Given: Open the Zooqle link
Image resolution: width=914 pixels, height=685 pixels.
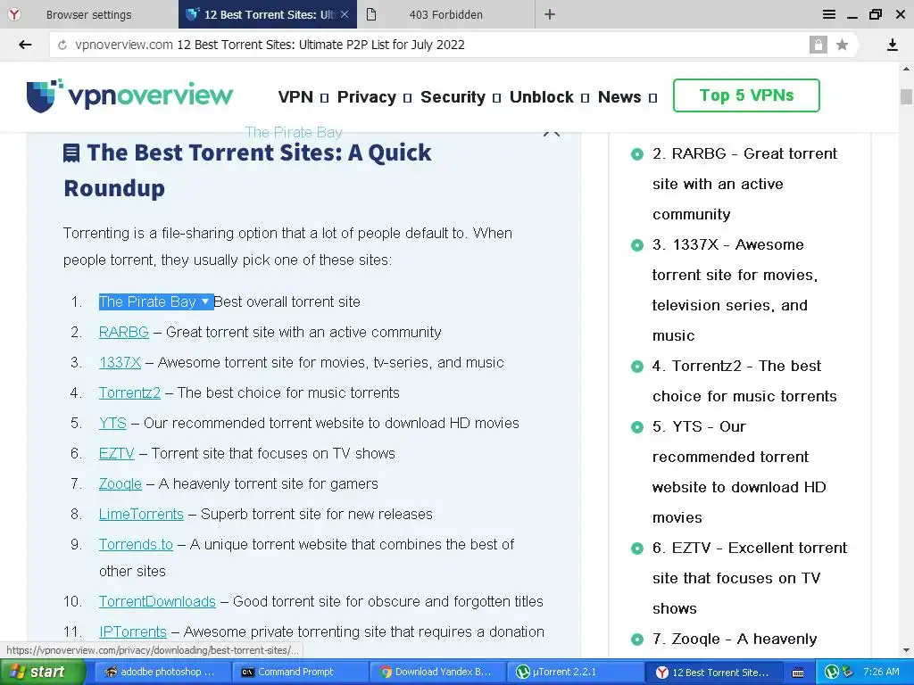Looking at the screenshot, I should click(120, 483).
